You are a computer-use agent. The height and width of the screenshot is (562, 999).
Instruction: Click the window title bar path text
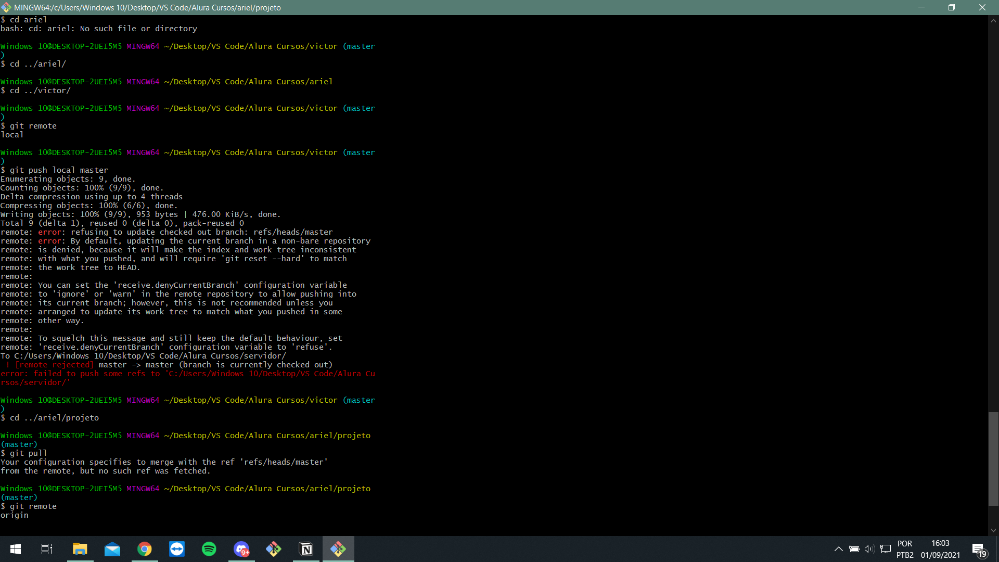pos(147,7)
